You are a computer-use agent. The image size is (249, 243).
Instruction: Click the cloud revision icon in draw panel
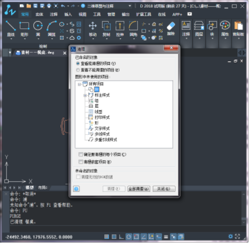pos(72,38)
